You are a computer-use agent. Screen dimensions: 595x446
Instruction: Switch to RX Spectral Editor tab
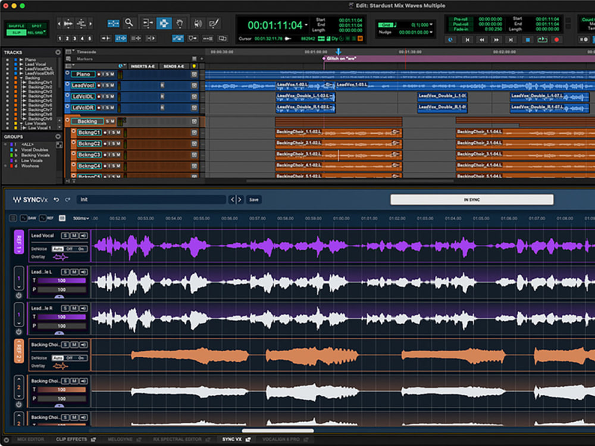click(x=177, y=439)
